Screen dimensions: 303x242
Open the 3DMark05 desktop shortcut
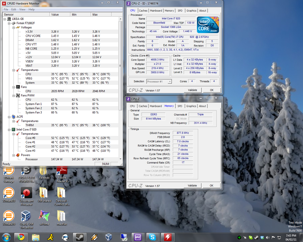8,218
